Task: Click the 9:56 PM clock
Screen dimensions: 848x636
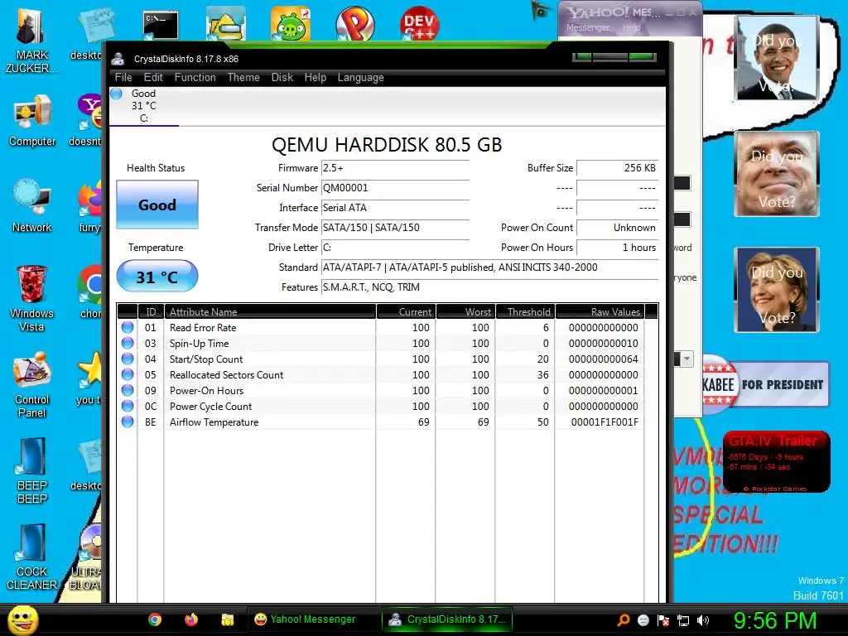Action: point(775,620)
